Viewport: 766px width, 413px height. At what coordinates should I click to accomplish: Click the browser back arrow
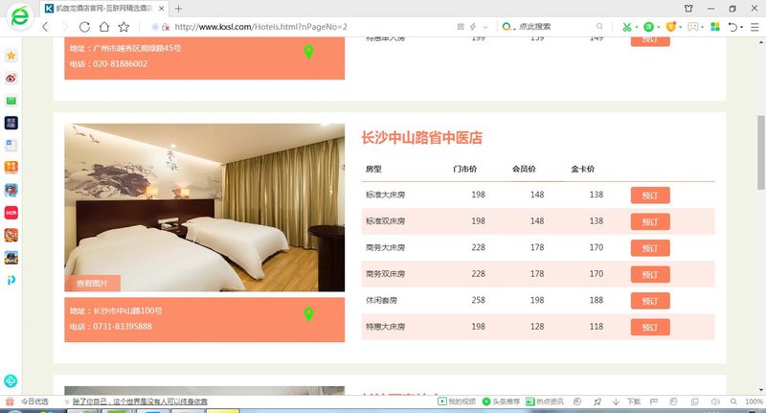pos(44,27)
